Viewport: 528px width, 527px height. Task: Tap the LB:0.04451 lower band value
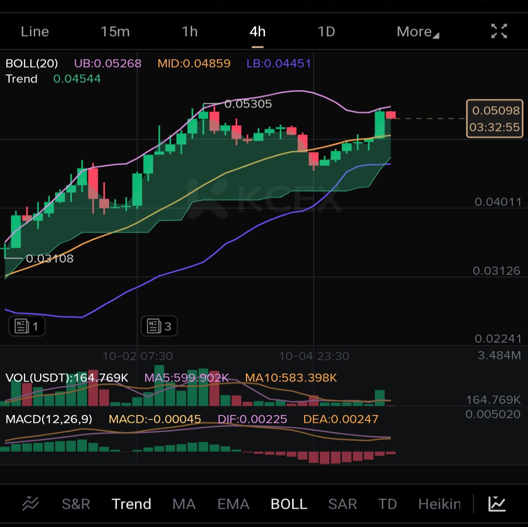(x=279, y=63)
